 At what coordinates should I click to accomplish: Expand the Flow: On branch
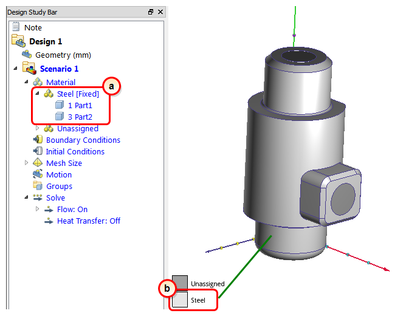[37, 208]
